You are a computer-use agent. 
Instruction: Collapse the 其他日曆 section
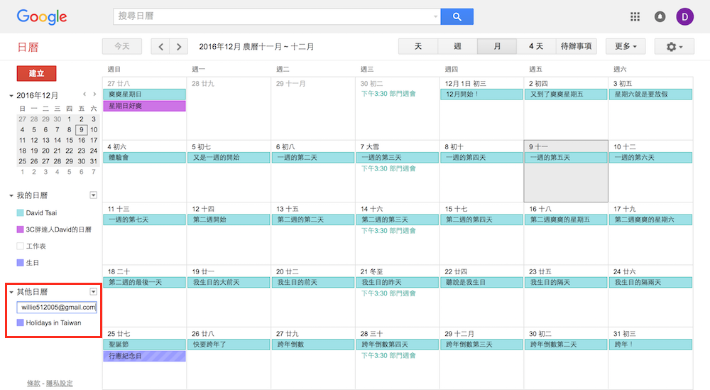coord(11,292)
